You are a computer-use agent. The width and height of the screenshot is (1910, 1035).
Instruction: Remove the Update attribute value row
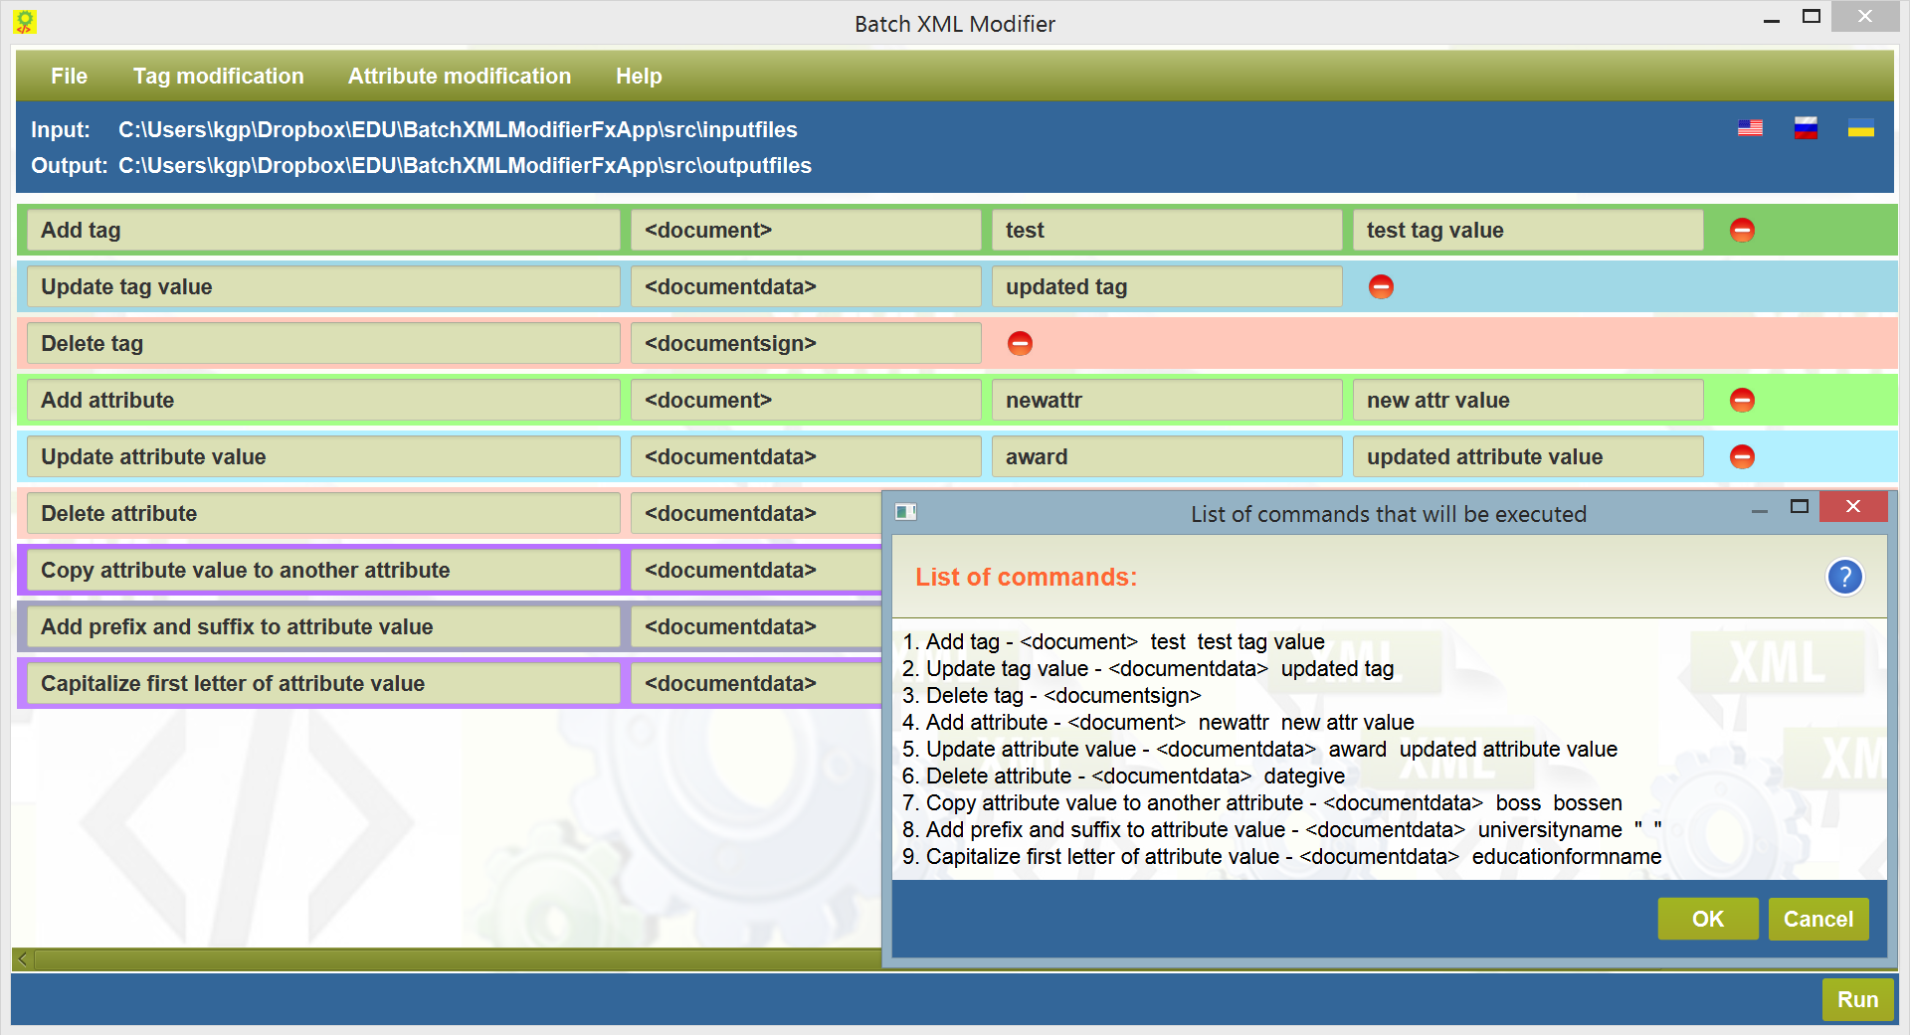[1742, 456]
